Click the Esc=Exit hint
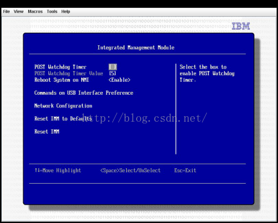This screenshot has width=278, height=223. point(185,171)
